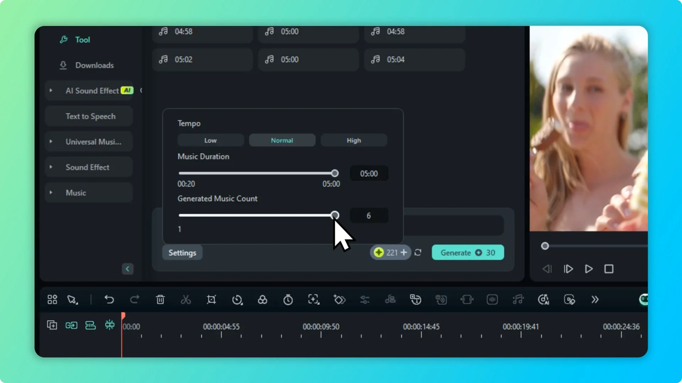Click the add track icon
The height and width of the screenshot is (383, 682).
coord(52,325)
